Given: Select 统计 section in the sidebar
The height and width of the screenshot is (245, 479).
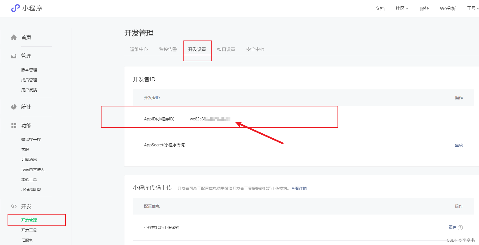Looking at the screenshot, I should point(26,107).
